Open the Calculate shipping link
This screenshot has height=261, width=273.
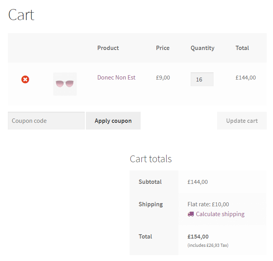click(x=220, y=214)
